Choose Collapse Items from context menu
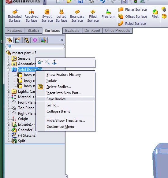168x178 pixels. coord(65,111)
